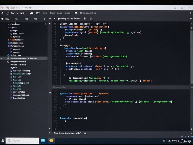Click the Conaponatios panel header
Image resolution: width=193 pixels, height=145 pixels.
[60, 87]
